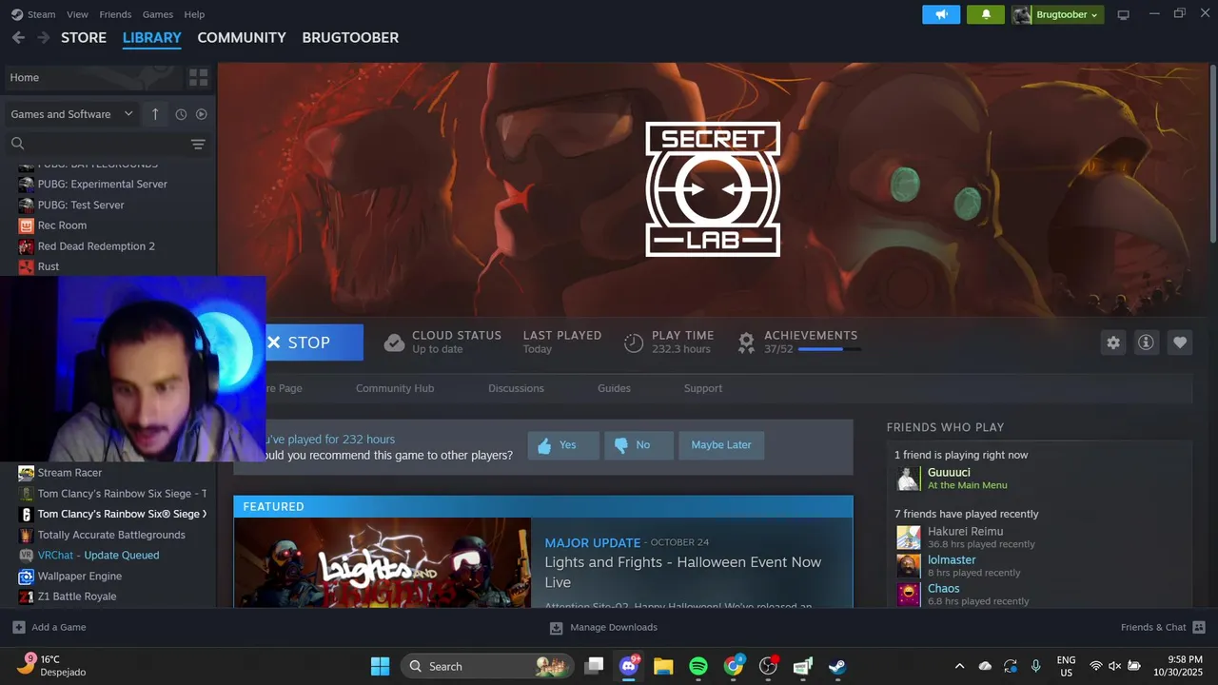Open the announcements megaphone icon

(941, 14)
